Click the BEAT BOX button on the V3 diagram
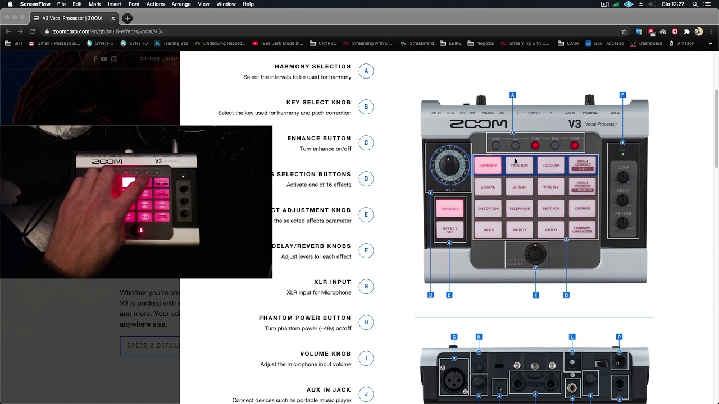 tap(551, 208)
